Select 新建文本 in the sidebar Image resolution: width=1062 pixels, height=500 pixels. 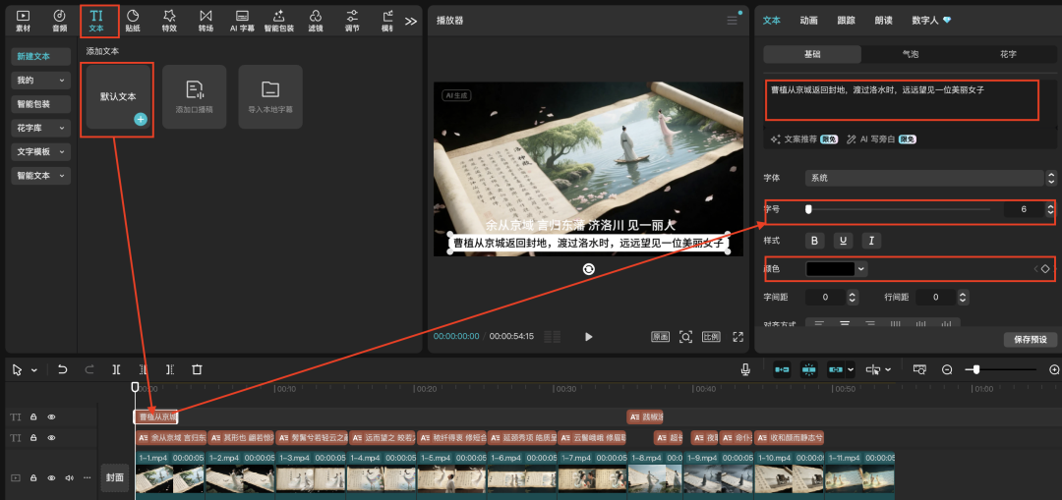pos(41,57)
